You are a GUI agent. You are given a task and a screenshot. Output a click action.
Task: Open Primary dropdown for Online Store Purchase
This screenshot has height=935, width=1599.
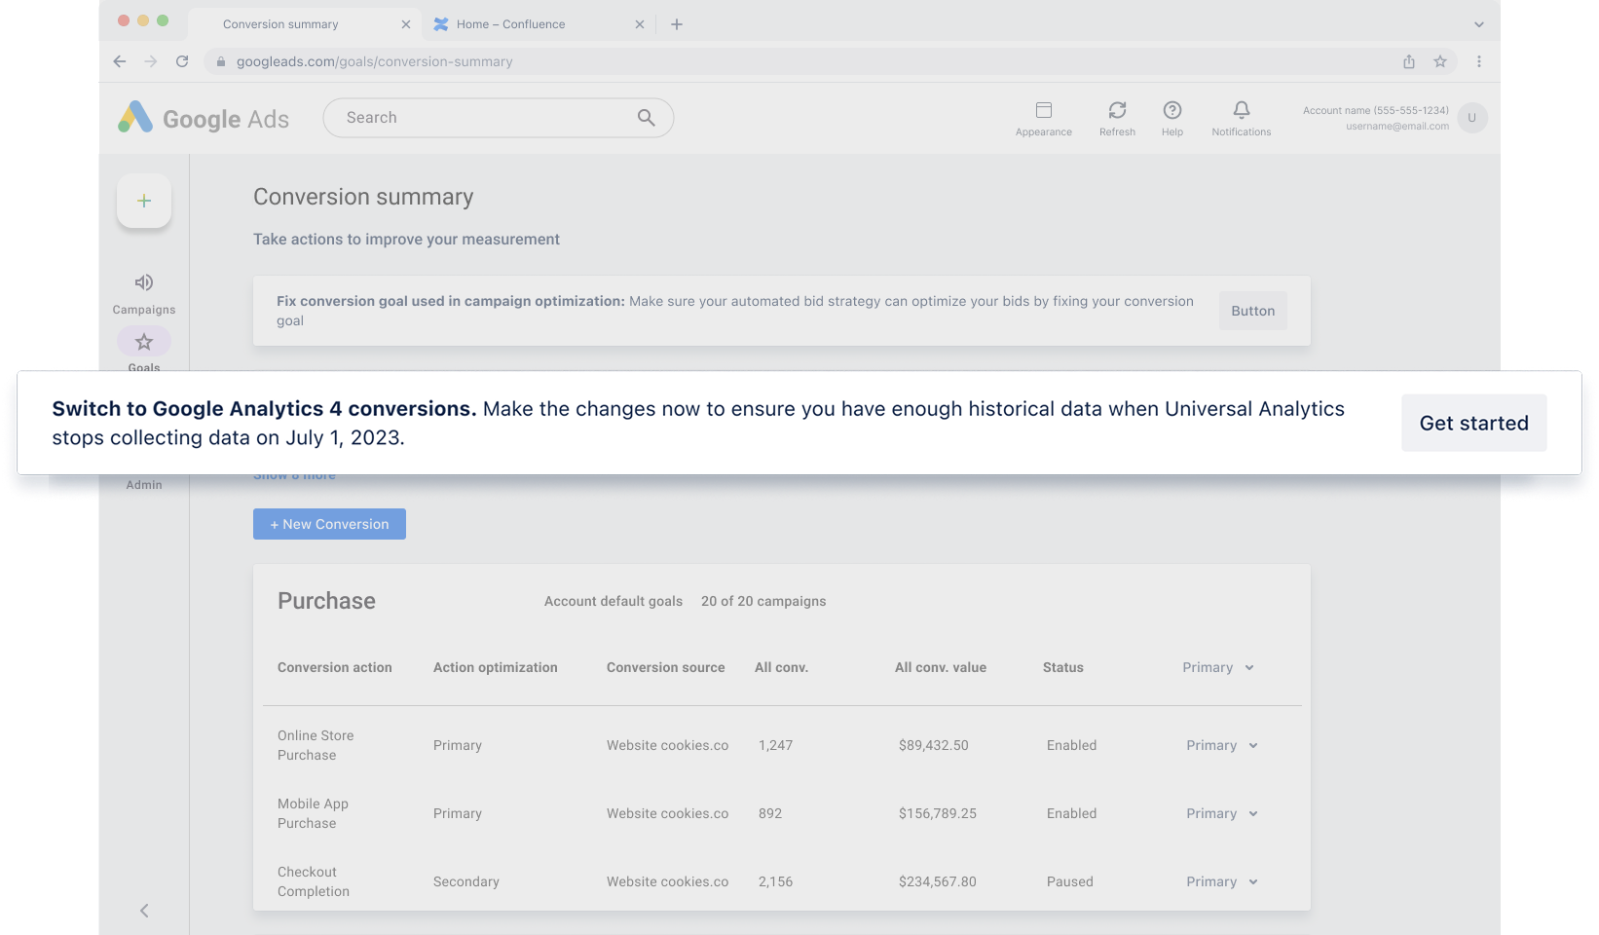pos(1222,745)
